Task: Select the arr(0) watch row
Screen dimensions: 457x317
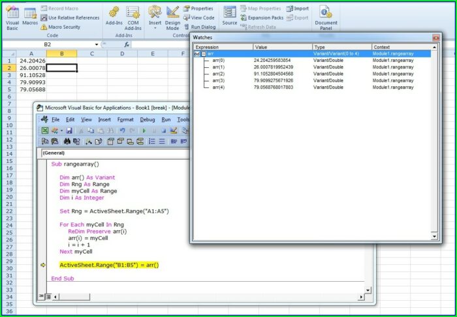Action: [x=312, y=60]
